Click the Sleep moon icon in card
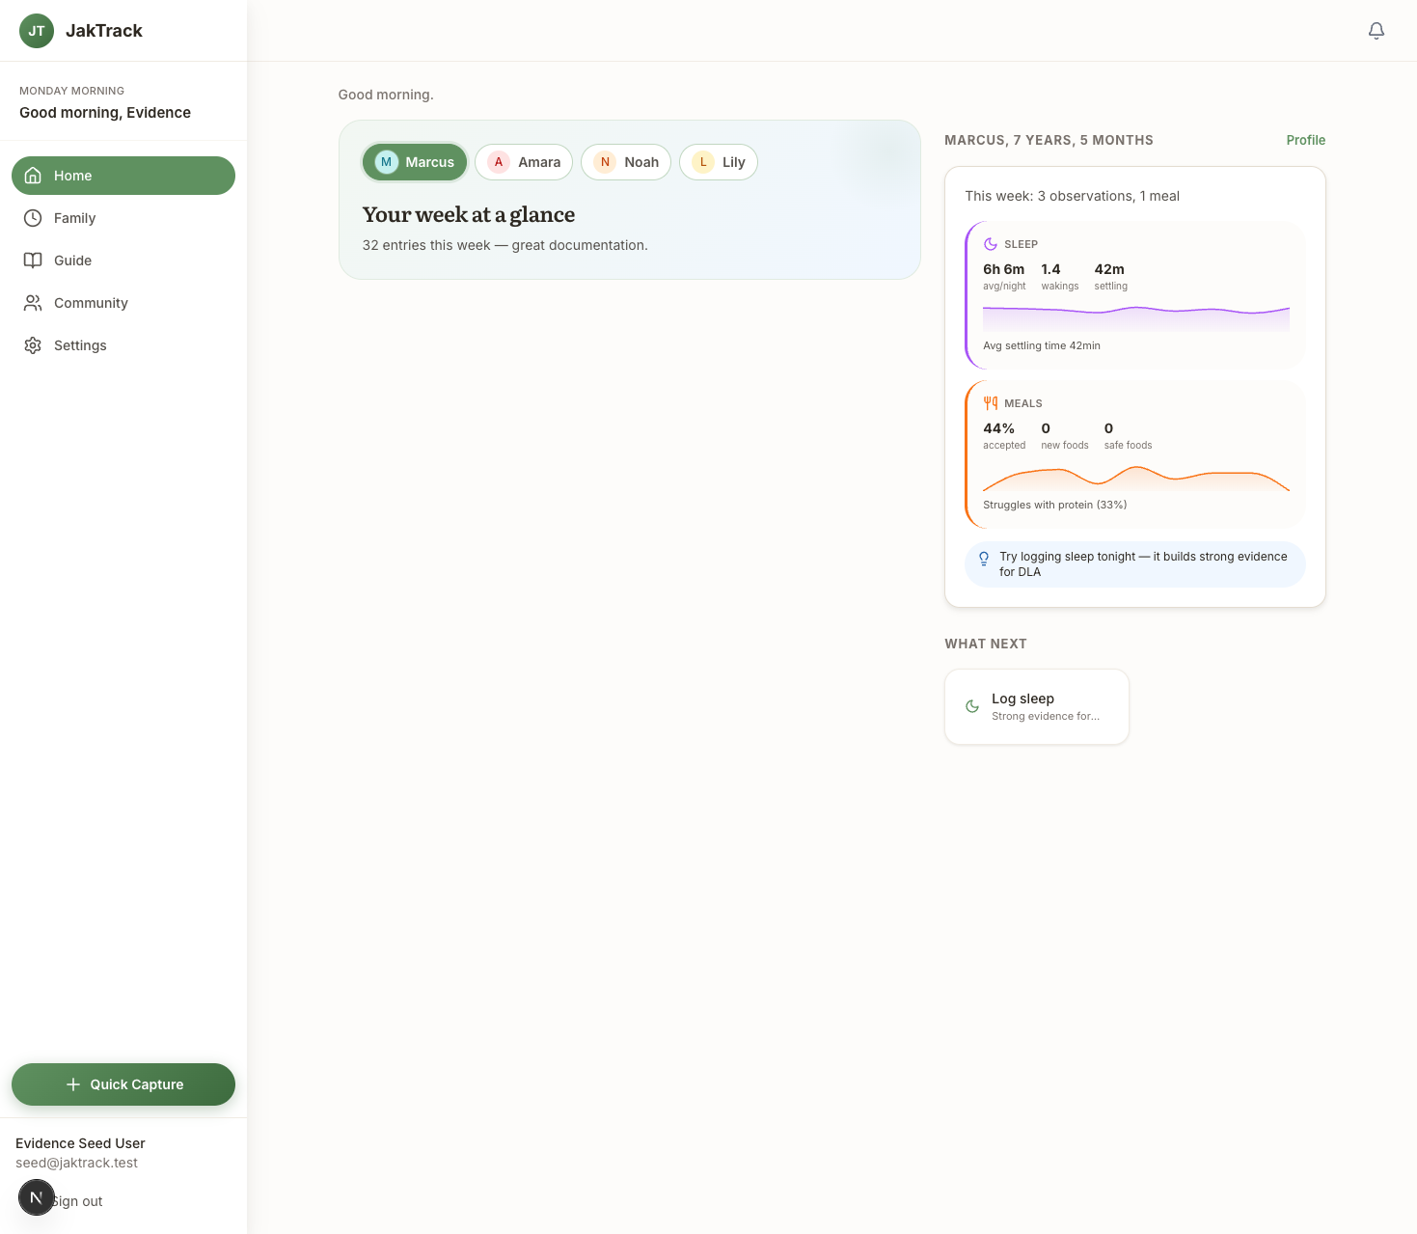 pyautogui.click(x=991, y=244)
